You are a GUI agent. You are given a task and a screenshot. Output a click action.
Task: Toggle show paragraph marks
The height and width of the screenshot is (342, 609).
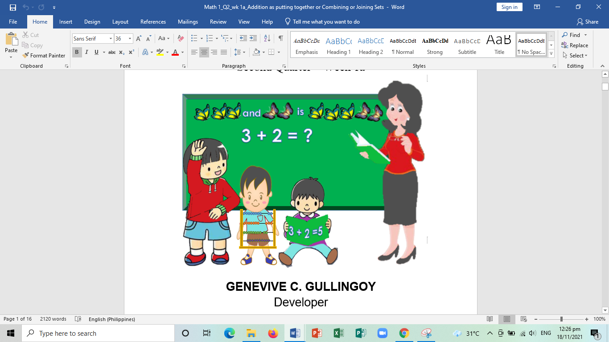tap(280, 38)
